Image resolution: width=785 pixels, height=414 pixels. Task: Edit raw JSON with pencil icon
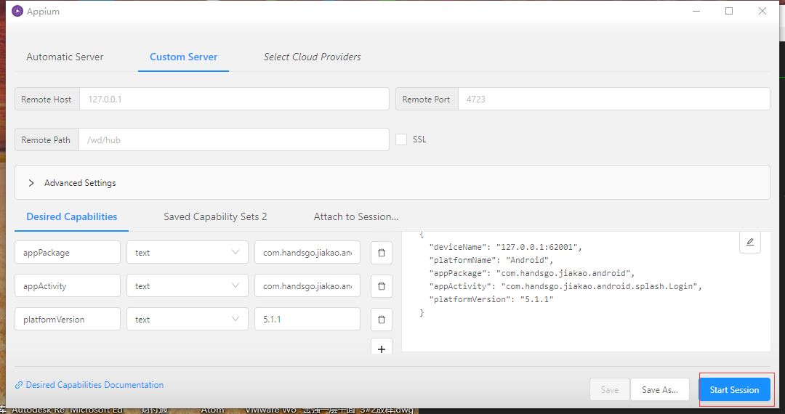click(x=750, y=242)
